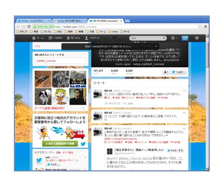The height and width of the screenshot is (187, 224).
Task: Favorite the third tweet
Action: (x=158, y=142)
